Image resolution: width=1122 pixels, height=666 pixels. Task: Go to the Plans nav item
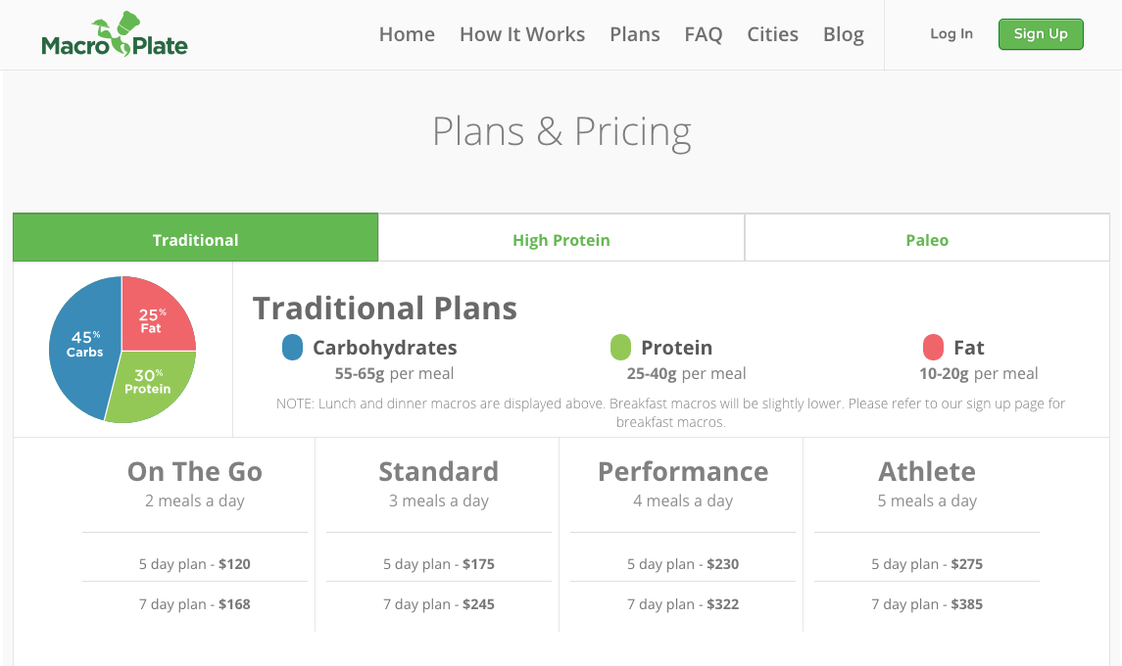coord(635,34)
